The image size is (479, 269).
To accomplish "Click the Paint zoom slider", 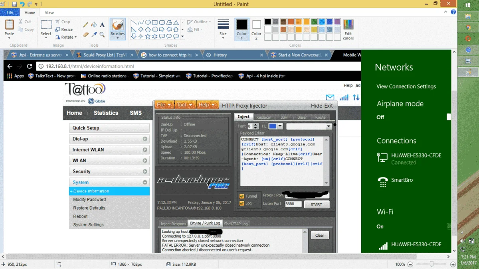I will coord(431,264).
